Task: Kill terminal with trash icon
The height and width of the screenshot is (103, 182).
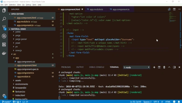Action: click(x=164, y=67)
